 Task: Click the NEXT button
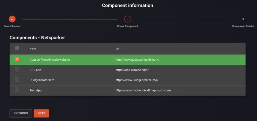point(41,113)
